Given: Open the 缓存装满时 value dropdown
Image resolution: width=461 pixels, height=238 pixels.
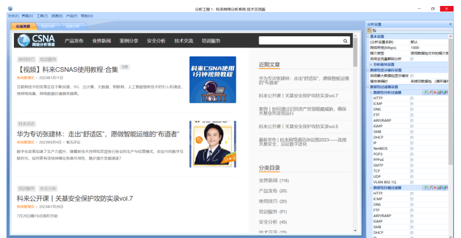Looking at the screenshot, I should pos(429,81).
